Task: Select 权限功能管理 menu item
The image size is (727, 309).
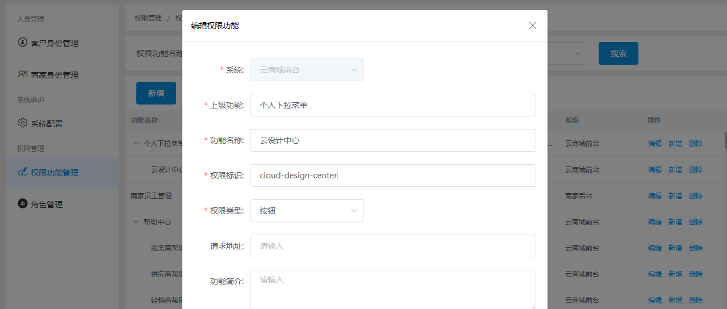Action: (62, 173)
